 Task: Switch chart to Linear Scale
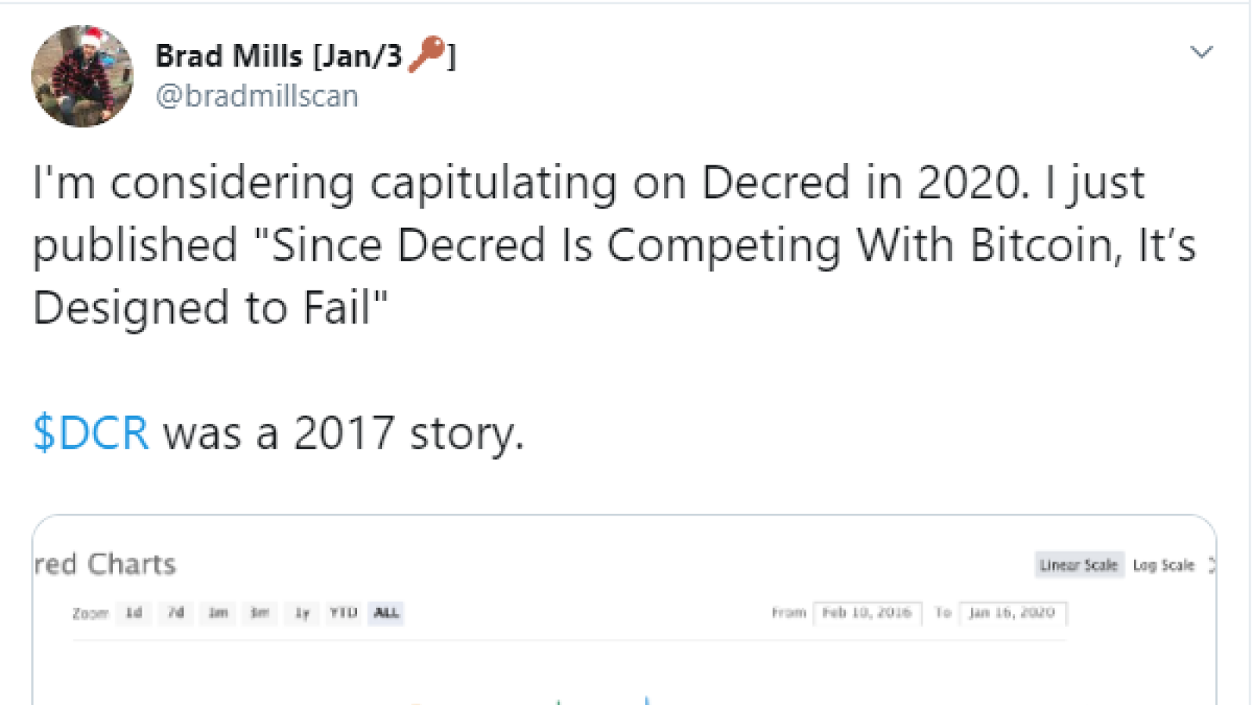1078,565
